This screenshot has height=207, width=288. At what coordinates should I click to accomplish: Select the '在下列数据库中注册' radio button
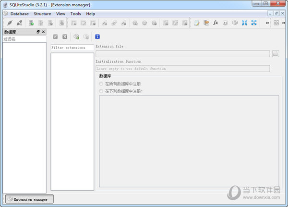[x=101, y=91]
